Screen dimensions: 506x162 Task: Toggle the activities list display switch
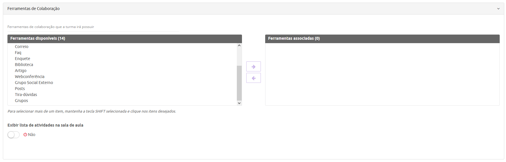tap(13, 135)
